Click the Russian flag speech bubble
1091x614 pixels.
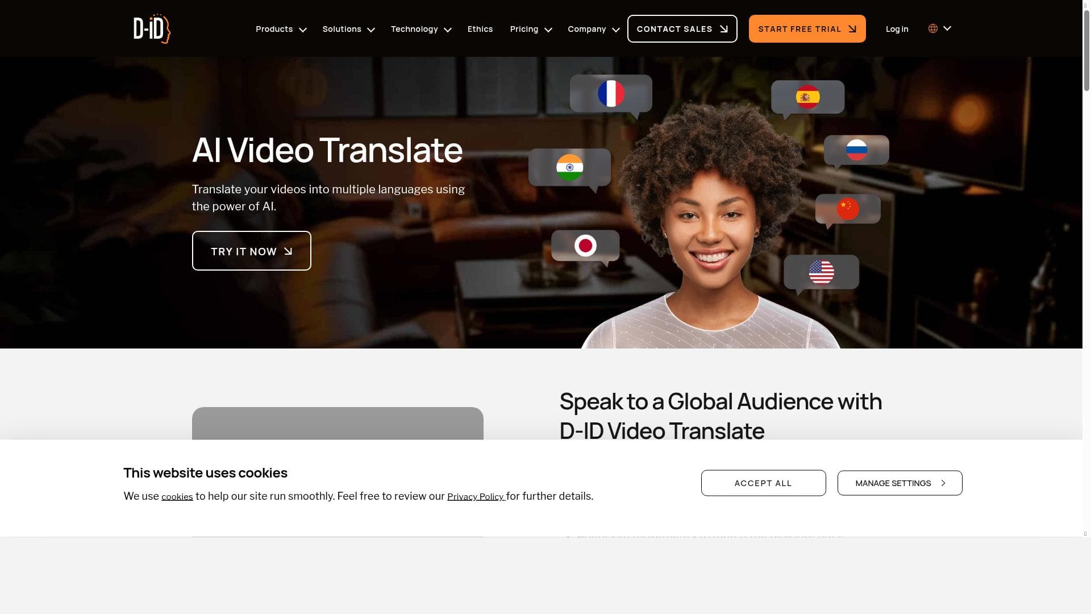856,150
